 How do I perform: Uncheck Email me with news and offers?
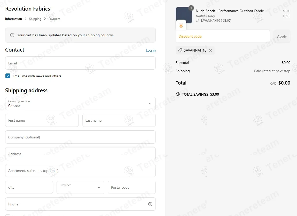point(8,76)
